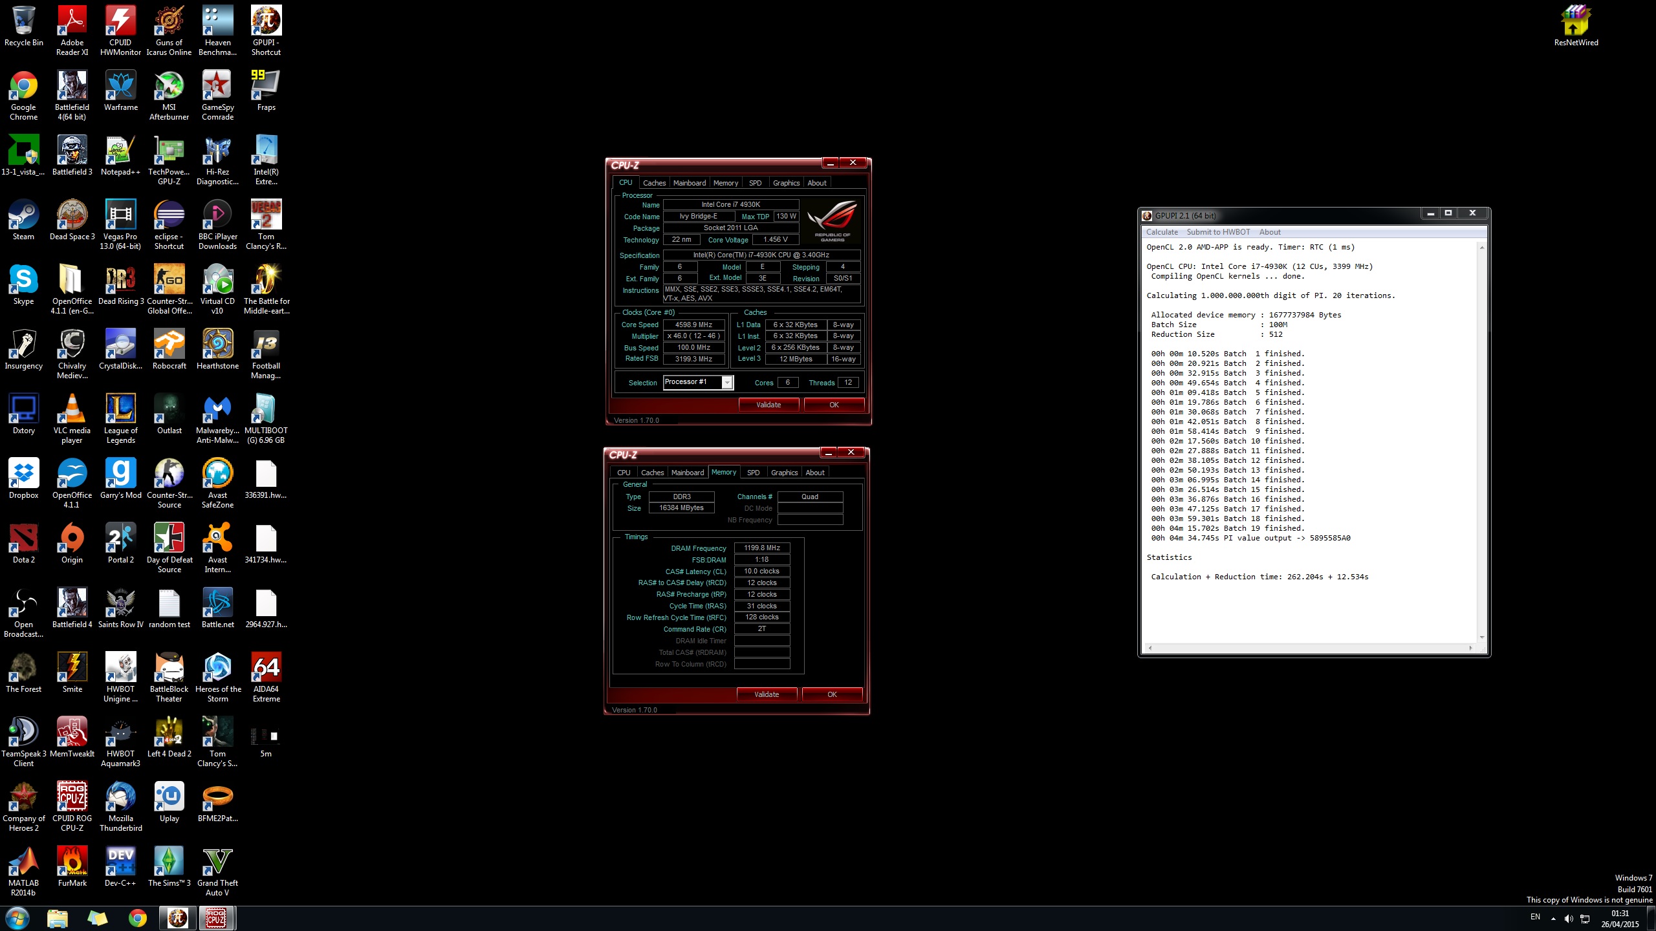1656x931 pixels.
Task: Show hidden tray icons arrow
Action: [1553, 918]
